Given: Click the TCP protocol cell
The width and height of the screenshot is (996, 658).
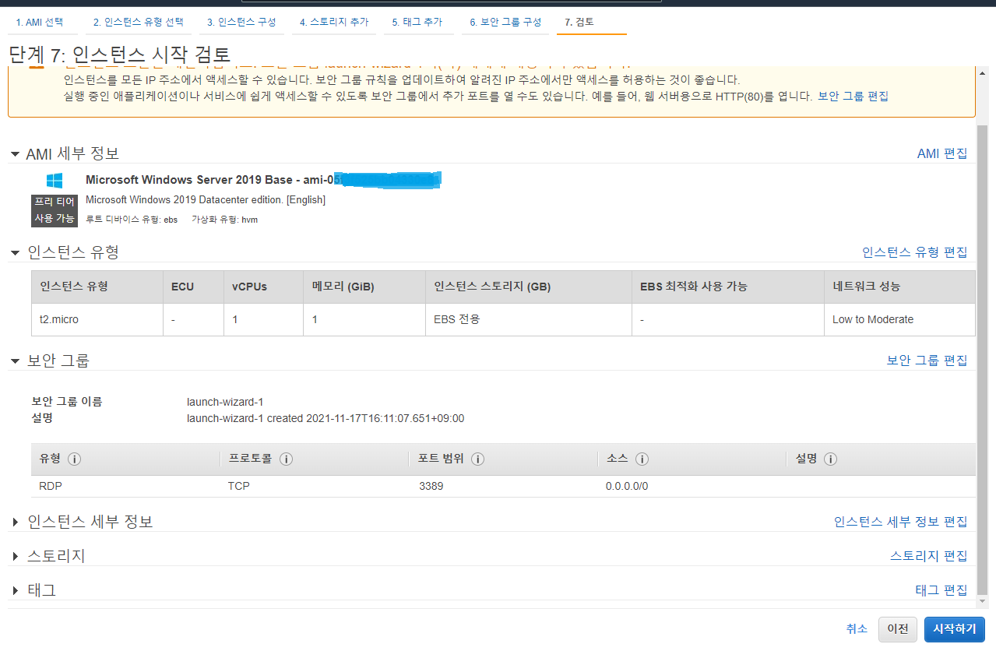Looking at the screenshot, I should (238, 486).
